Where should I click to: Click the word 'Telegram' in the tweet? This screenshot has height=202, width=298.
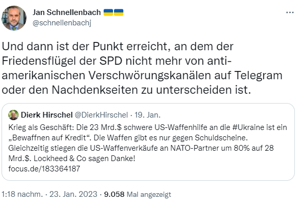[x=258, y=76]
